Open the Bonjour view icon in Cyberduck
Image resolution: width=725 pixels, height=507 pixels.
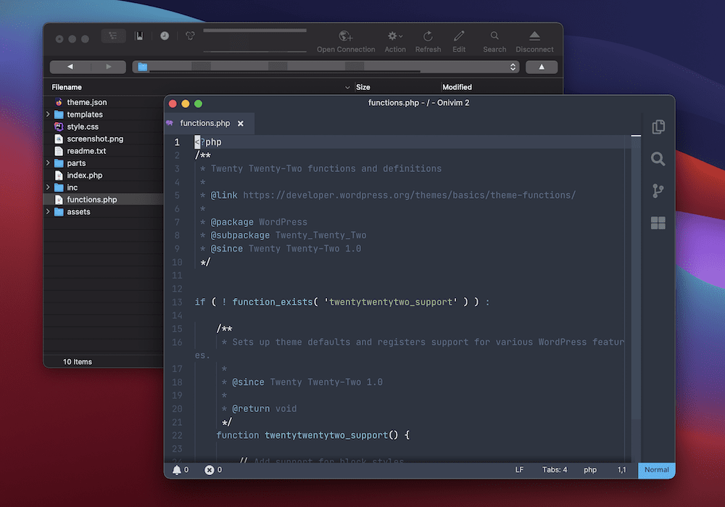190,36
